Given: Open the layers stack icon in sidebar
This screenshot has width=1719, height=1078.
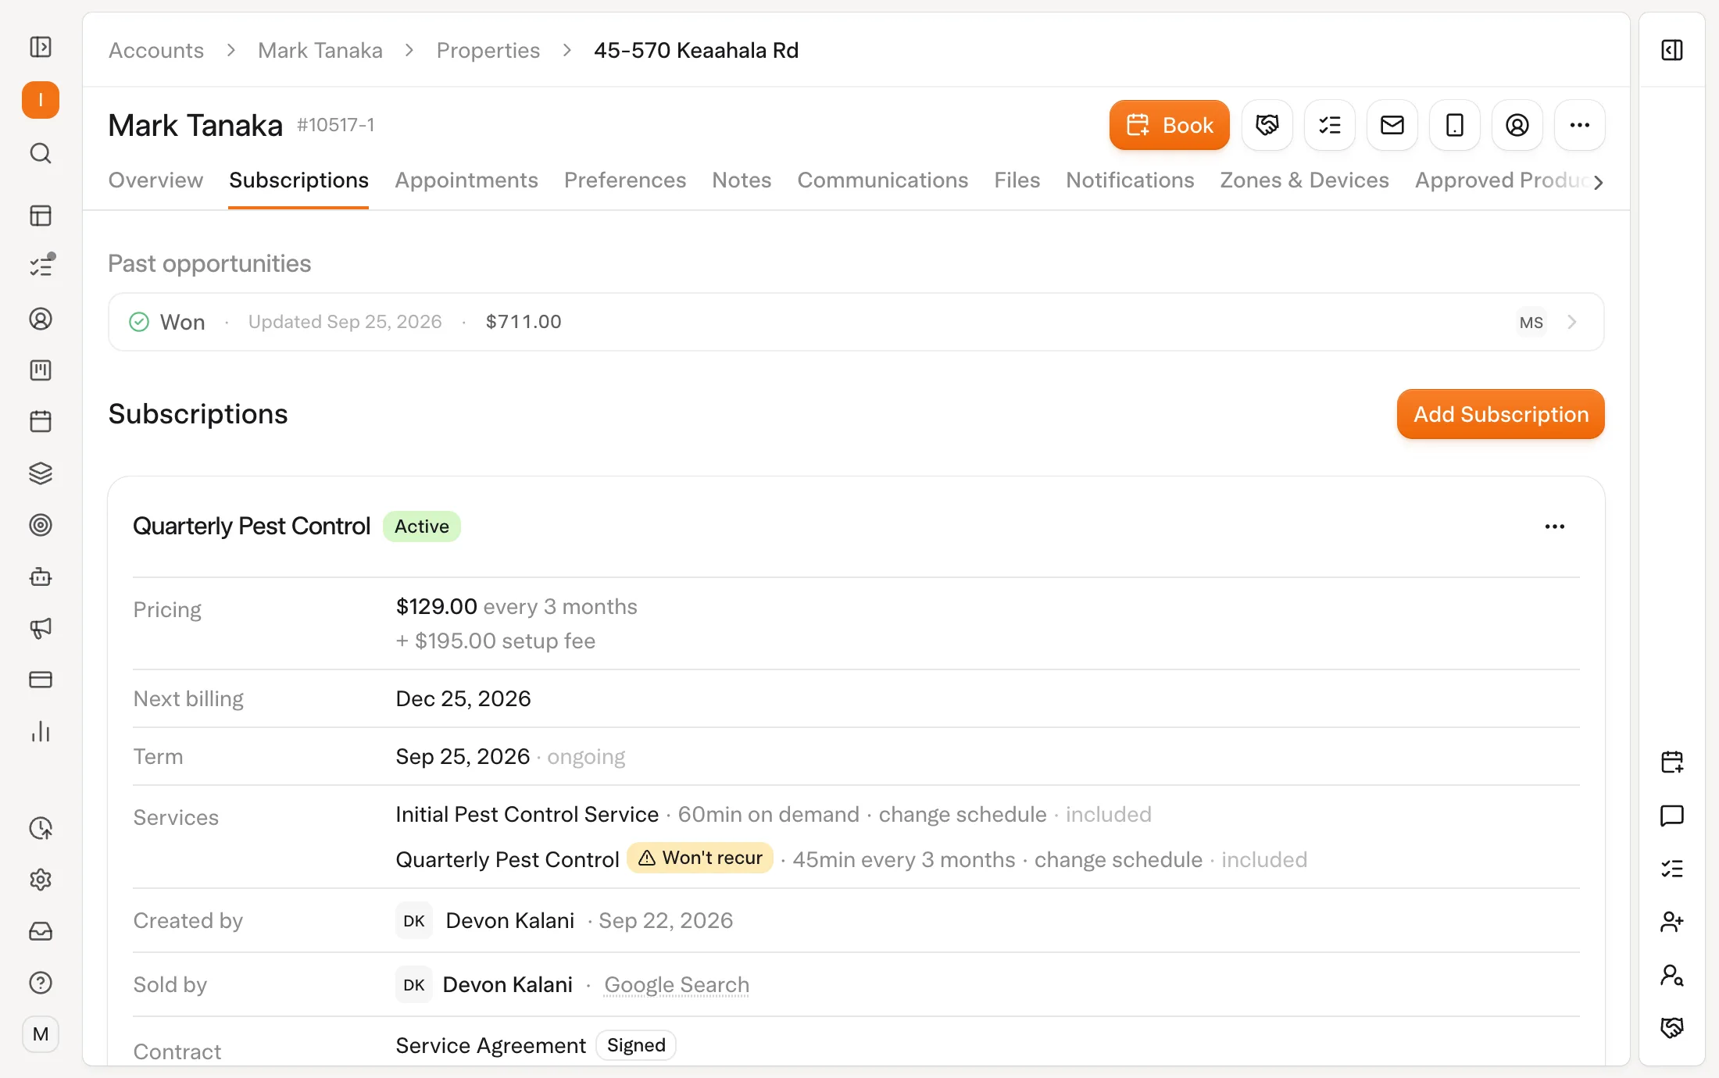Looking at the screenshot, I should (x=41, y=473).
